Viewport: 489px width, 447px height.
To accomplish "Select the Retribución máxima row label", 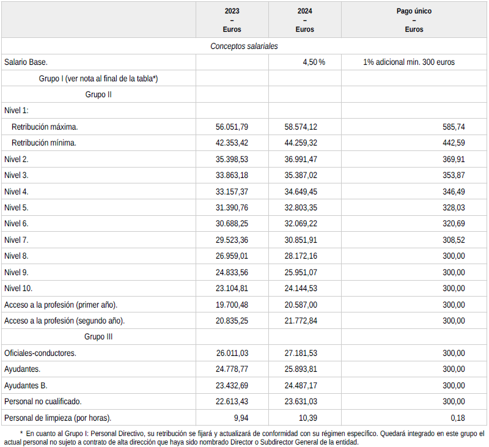I will (x=45, y=127).
